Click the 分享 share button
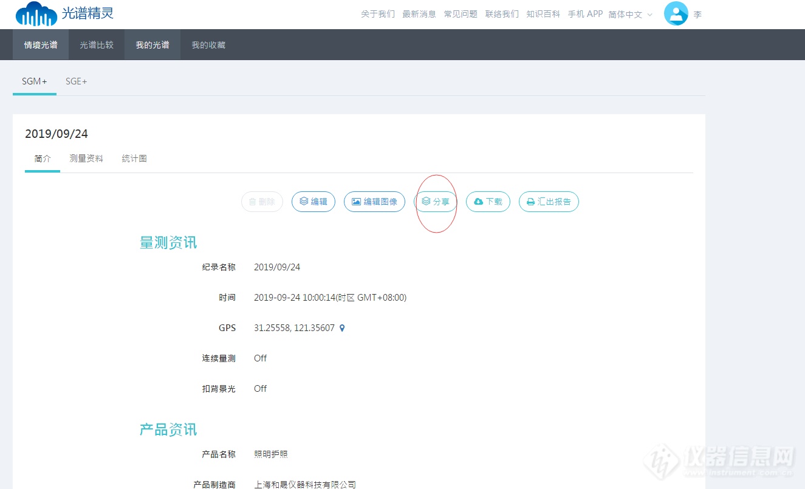The width and height of the screenshot is (805, 489). [436, 202]
